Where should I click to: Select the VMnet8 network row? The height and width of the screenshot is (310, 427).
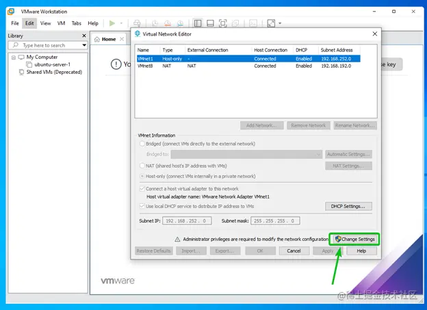pyautogui.click(x=248, y=66)
